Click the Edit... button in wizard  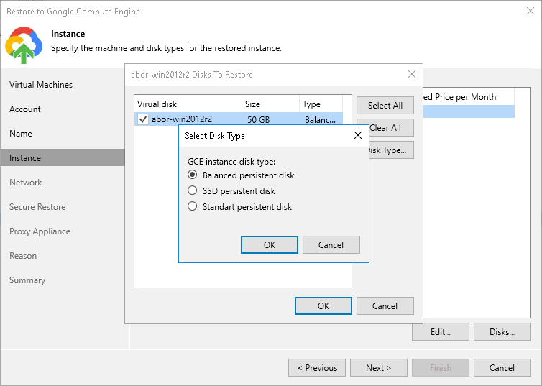click(x=441, y=332)
